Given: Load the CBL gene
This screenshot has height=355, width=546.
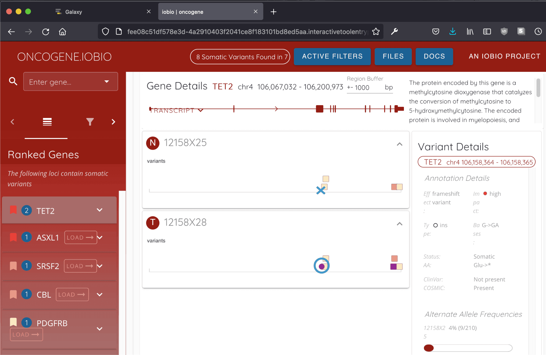Looking at the screenshot, I should pos(72,294).
